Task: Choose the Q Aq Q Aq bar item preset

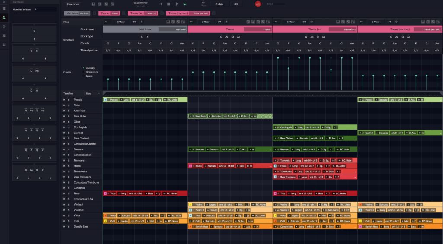Action: (x=34, y=114)
